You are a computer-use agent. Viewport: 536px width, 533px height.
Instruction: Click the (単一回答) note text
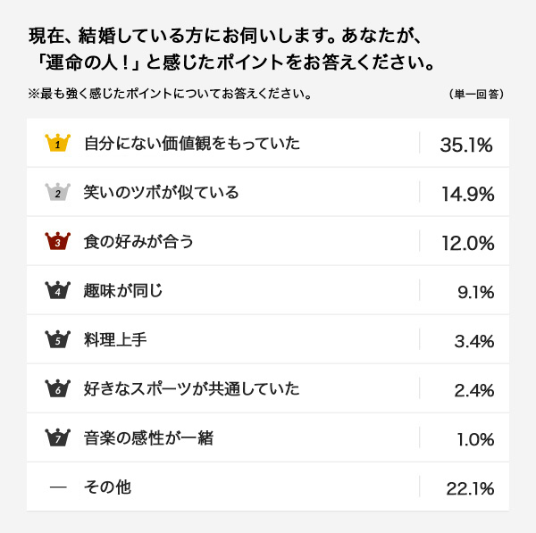click(476, 94)
